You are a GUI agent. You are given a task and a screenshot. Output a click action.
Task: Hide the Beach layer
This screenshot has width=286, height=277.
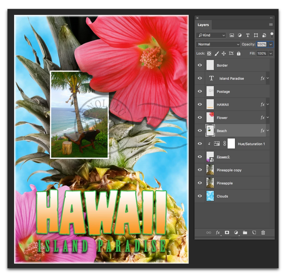(x=200, y=131)
